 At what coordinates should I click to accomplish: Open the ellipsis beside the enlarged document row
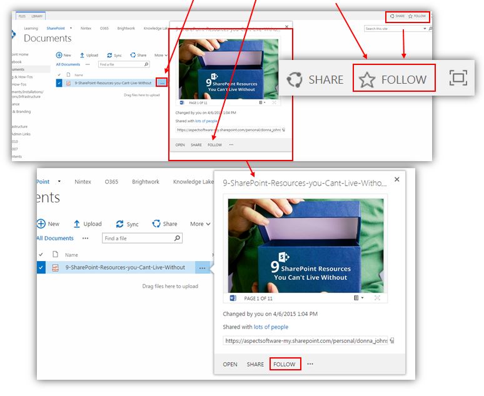point(202,268)
